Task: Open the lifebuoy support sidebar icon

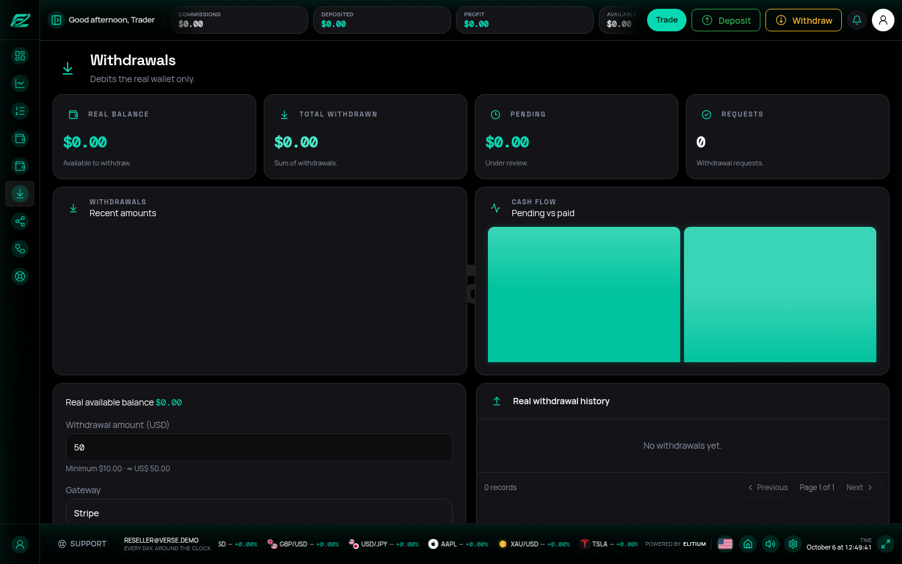Action: tap(20, 276)
